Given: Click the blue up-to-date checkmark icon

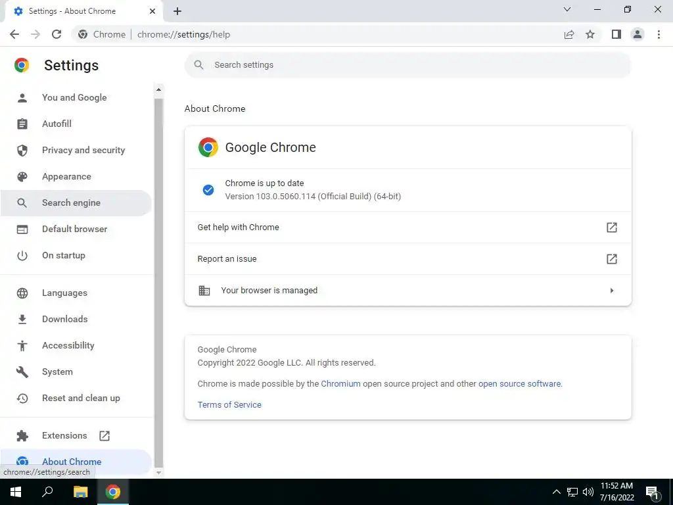Looking at the screenshot, I should (208, 190).
